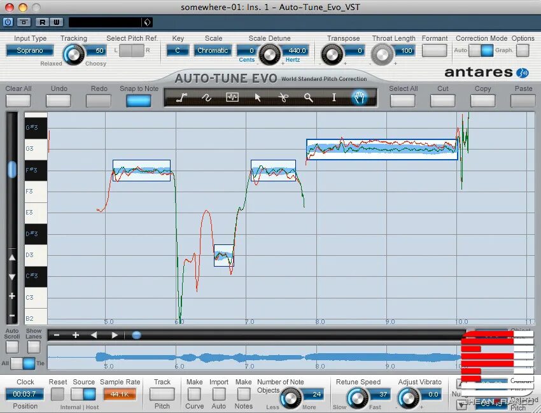Click the Tracking value field showing 50
This screenshot has height=413, width=541.
[96, 50]
